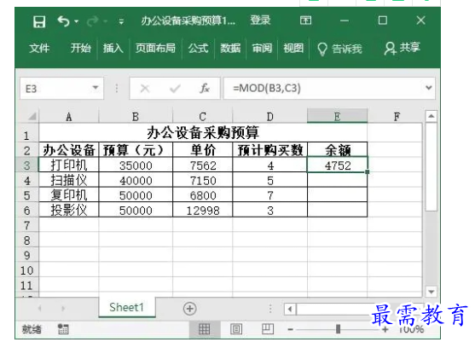Click header cell 余额

(337, 150)
